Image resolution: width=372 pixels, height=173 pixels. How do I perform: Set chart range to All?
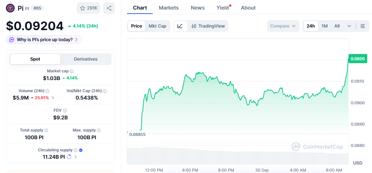(337, 26)
